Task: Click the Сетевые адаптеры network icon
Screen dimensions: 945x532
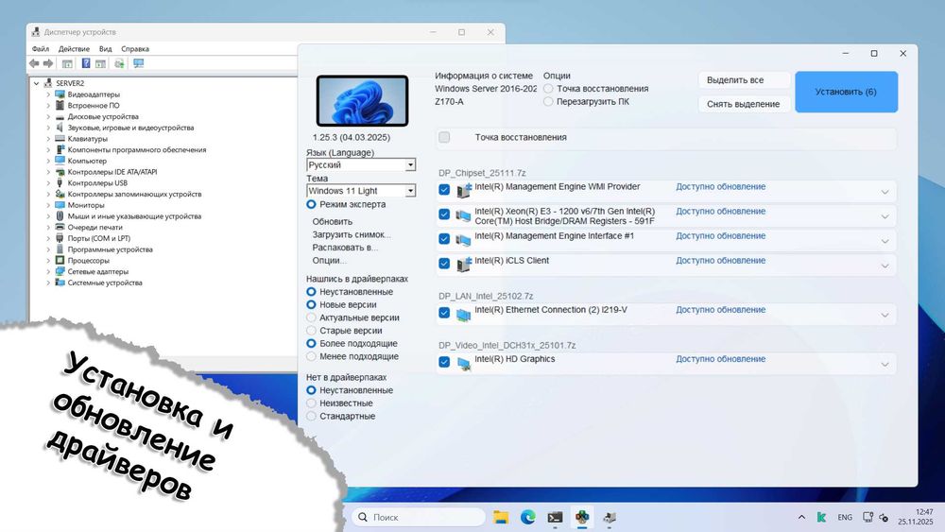Action: [60, 271]
